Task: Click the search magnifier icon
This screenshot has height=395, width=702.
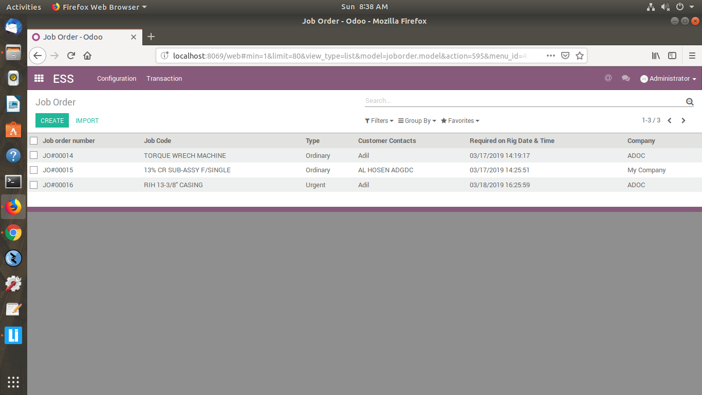Action: click(x=690, y=101)
